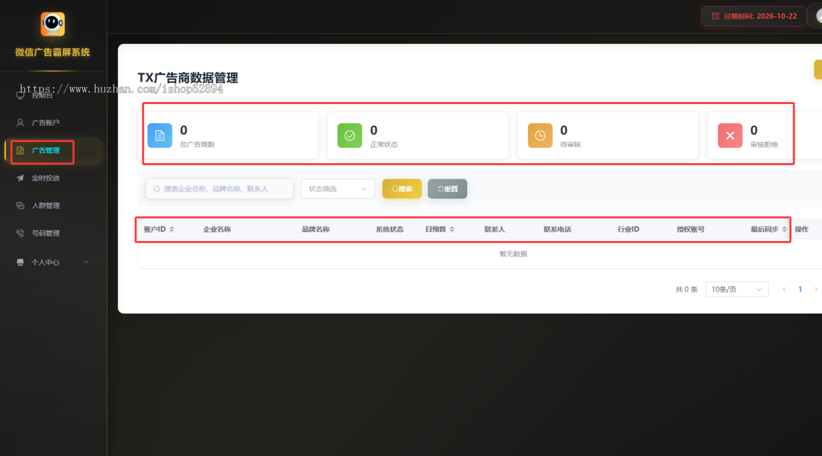The image size is (822, 456).
Task: Click the 共 0 条 total count text
Action: [x=686, y=290]
